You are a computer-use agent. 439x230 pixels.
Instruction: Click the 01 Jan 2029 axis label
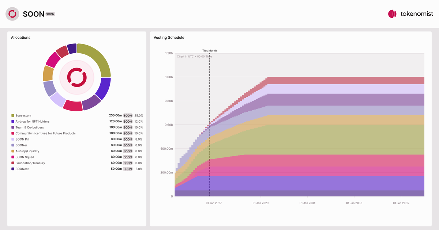click(x=260, y=203)
